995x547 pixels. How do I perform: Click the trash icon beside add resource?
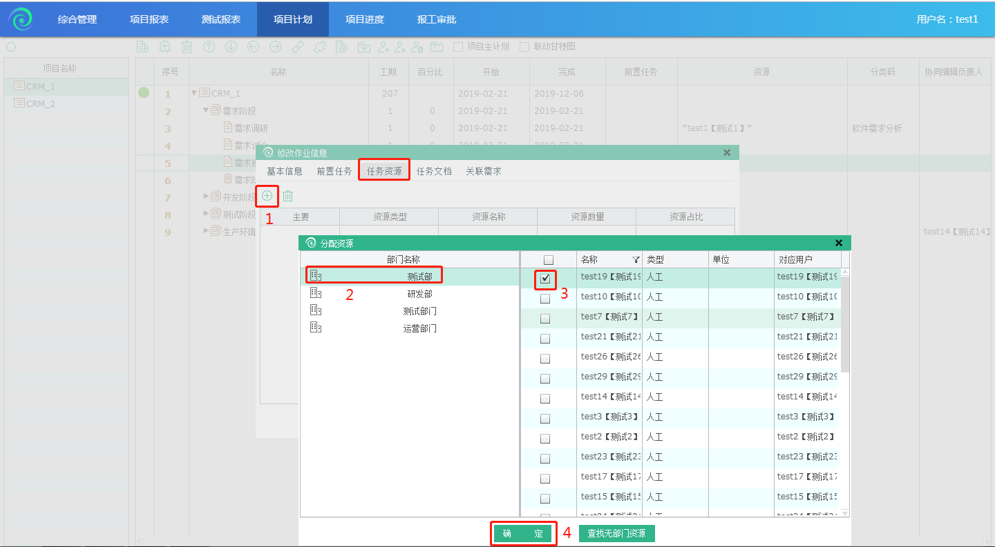tap(288, 196)
